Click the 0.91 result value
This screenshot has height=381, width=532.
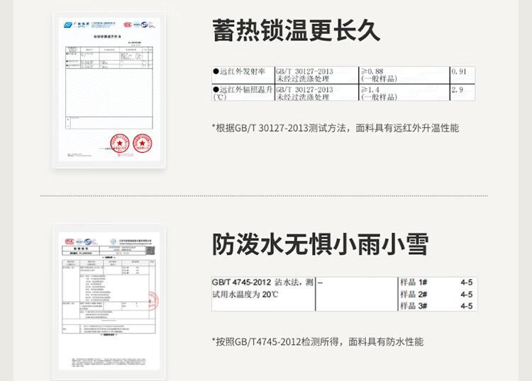(460, 71)
